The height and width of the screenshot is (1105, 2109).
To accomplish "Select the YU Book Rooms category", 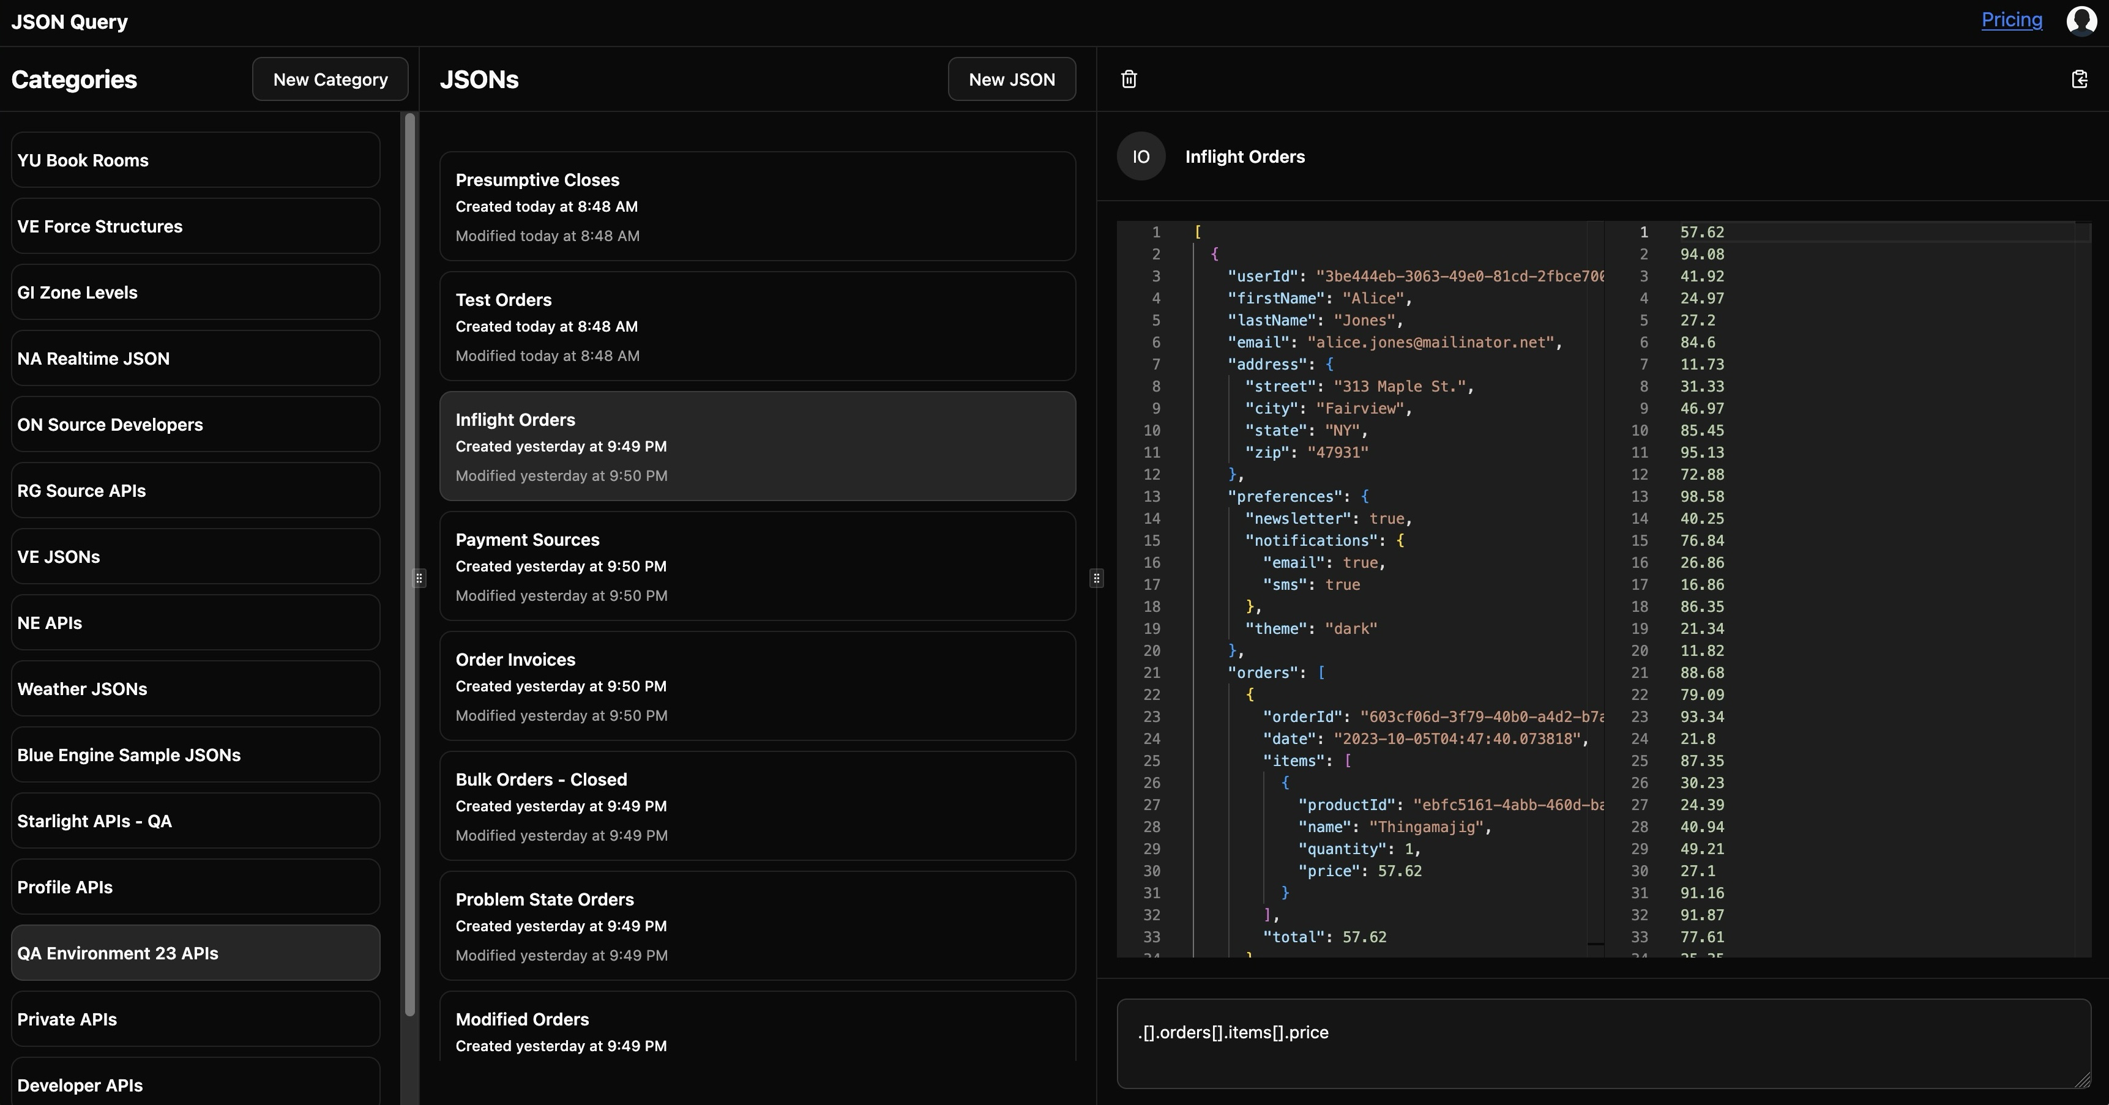I will pos(196,160).
